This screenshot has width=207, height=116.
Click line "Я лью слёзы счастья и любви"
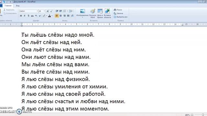[60, 101]
